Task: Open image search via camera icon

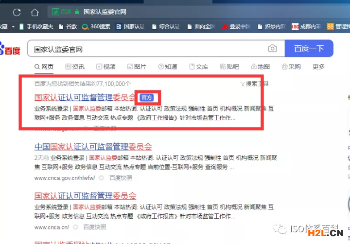Action: pos(272,48)
